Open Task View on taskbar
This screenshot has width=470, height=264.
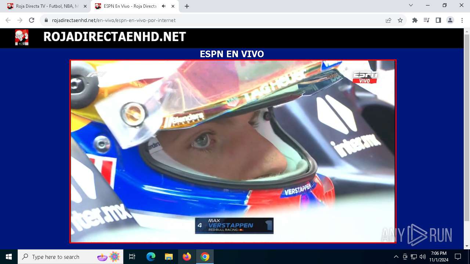coord(132,257)
